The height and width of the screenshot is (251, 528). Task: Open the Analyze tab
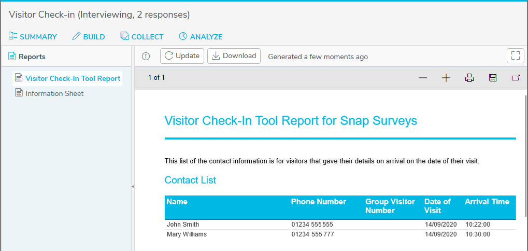201,37
